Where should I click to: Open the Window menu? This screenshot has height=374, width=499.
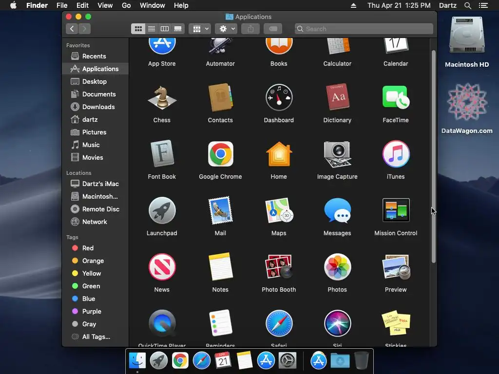point(153,5)
